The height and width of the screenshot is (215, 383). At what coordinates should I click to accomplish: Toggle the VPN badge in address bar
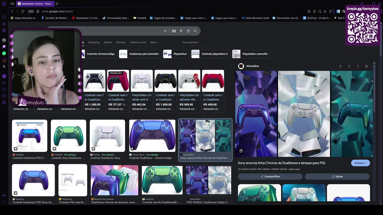tap(31, 11)
